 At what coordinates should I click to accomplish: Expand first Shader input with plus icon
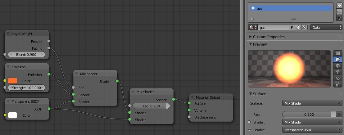(249, 122)
